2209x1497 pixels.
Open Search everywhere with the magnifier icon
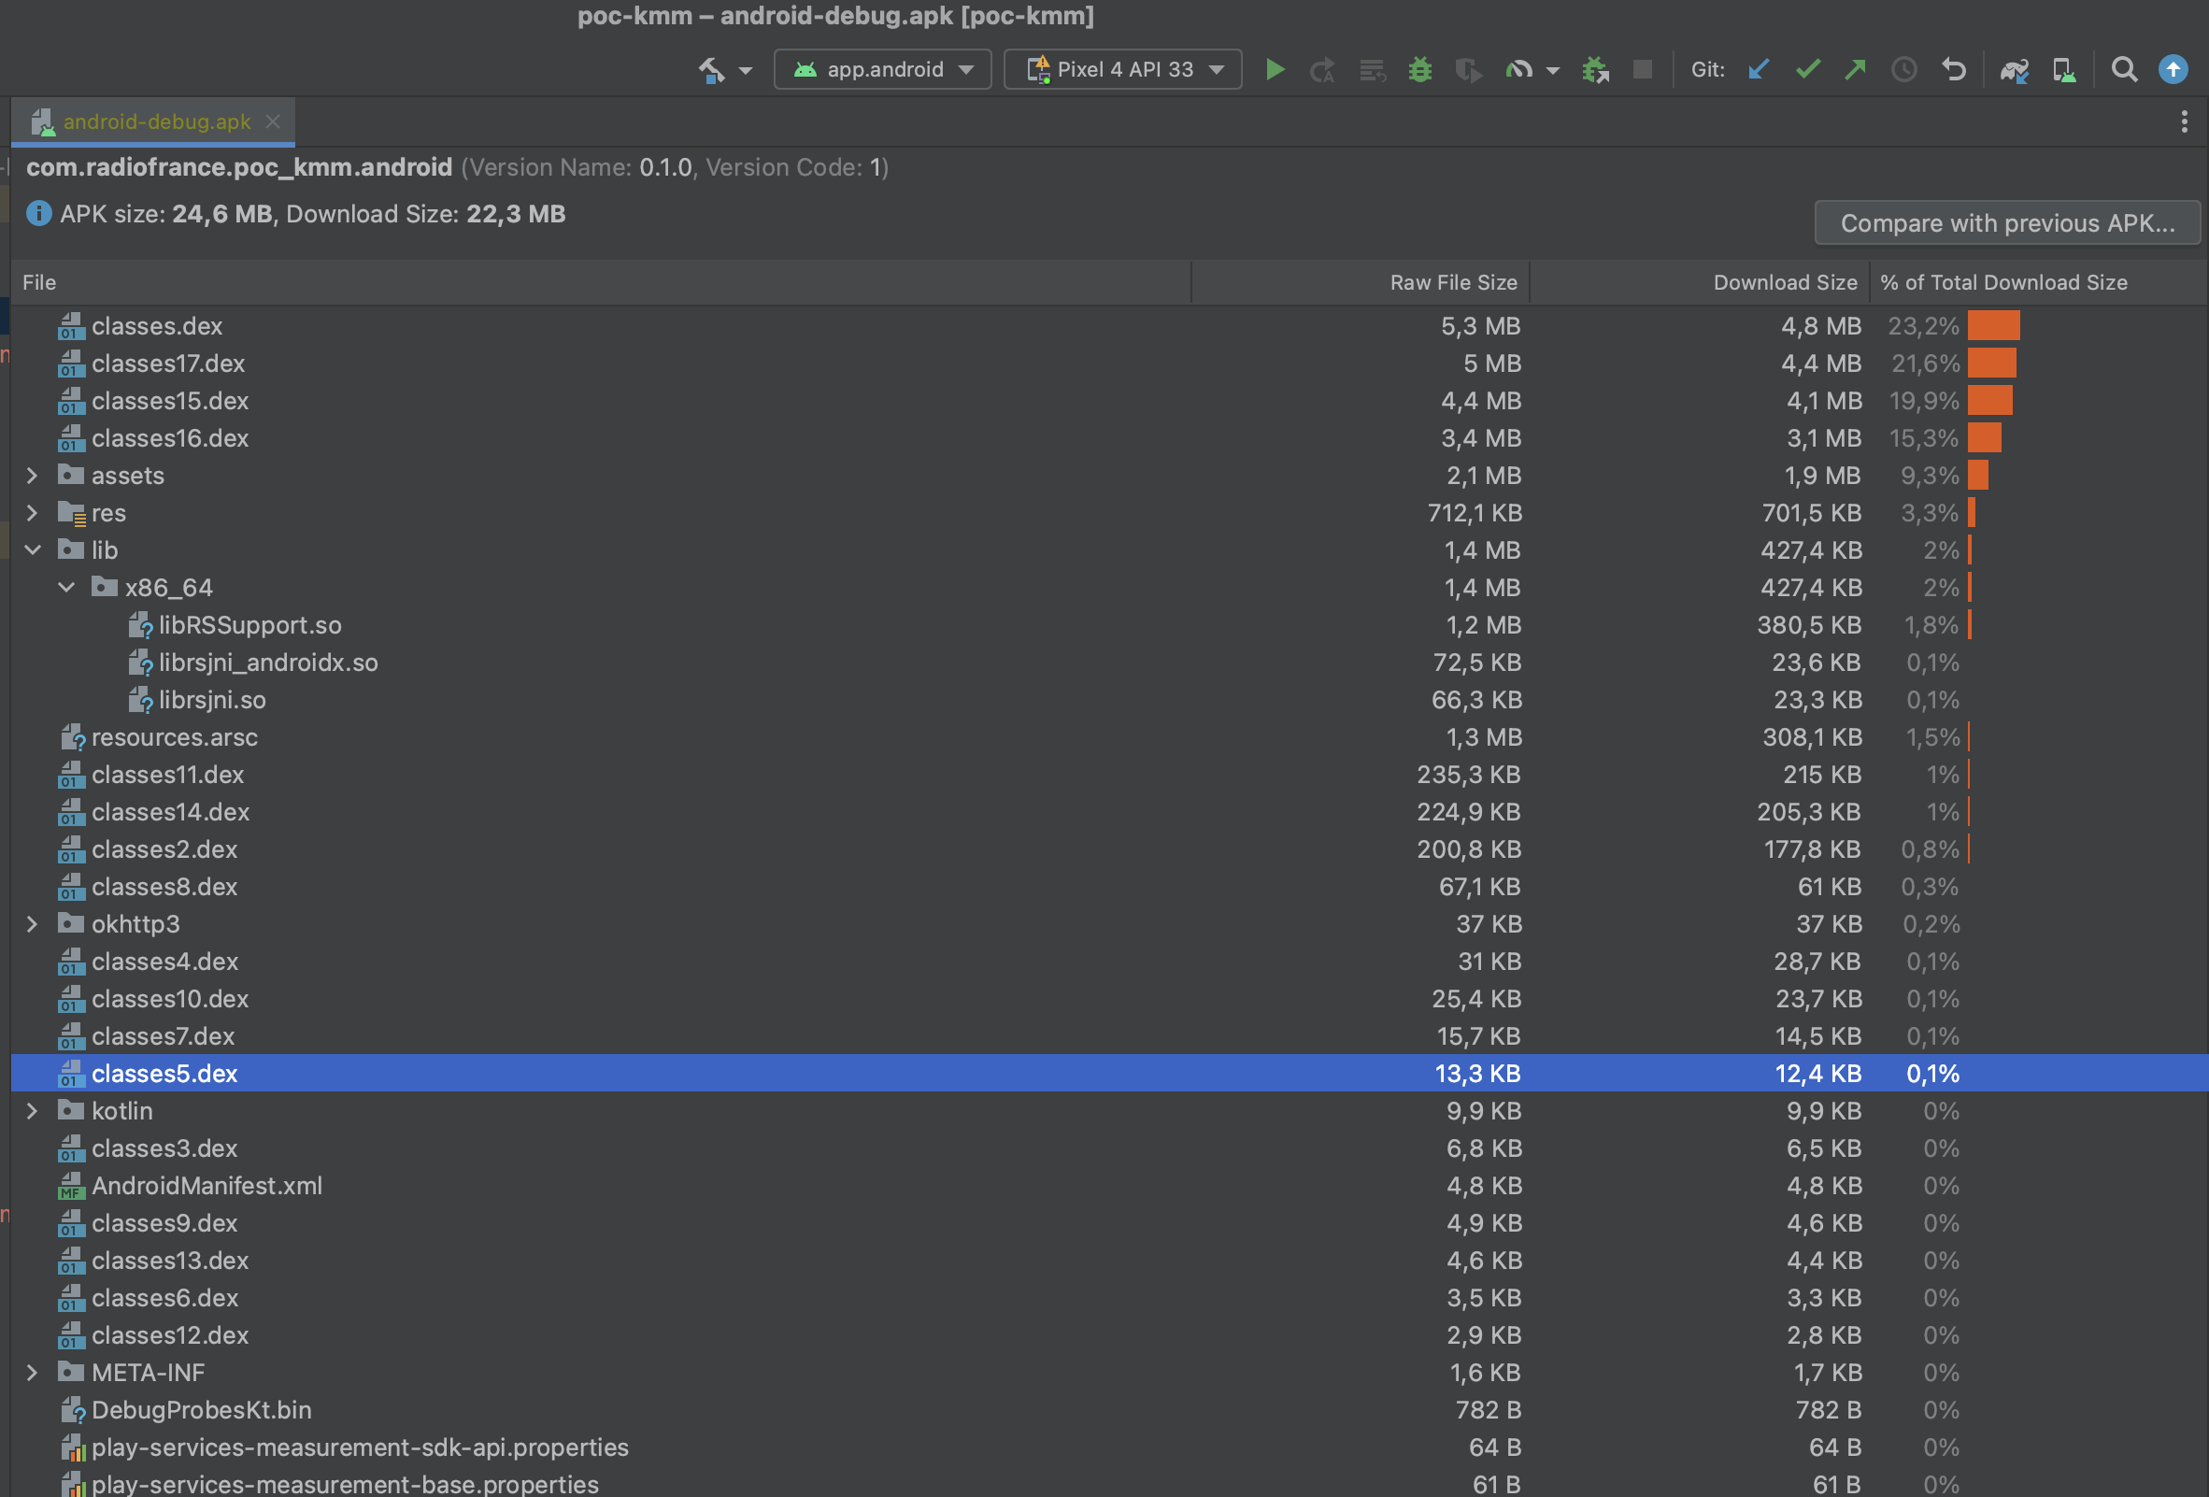[x=2125, y=68]
